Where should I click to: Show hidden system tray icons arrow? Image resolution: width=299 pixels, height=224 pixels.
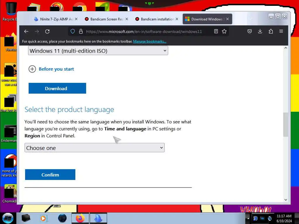[248, 218]
